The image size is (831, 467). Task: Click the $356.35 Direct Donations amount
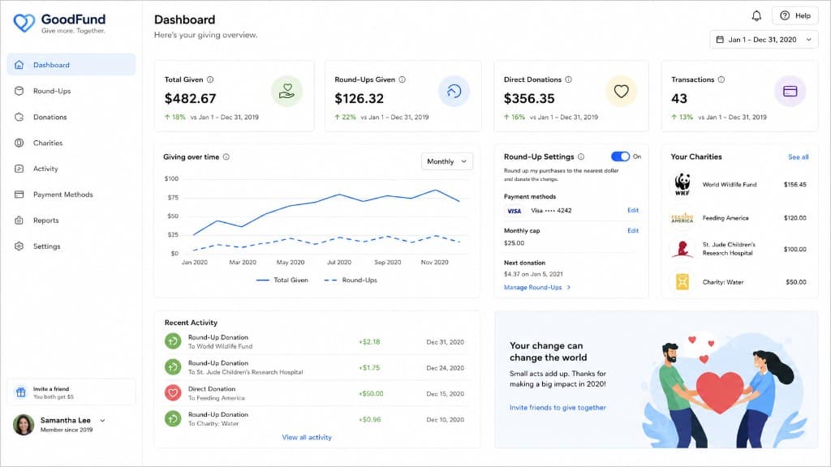529,98
